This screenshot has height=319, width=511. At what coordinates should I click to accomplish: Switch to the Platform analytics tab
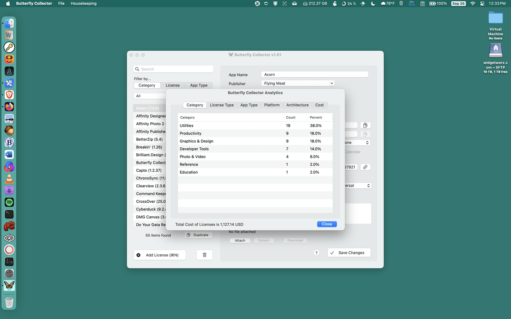click(272, 105)
